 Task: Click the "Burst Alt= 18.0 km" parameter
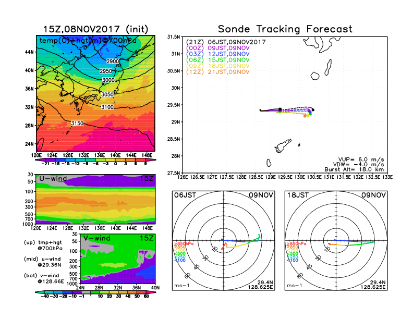[354, 169]
